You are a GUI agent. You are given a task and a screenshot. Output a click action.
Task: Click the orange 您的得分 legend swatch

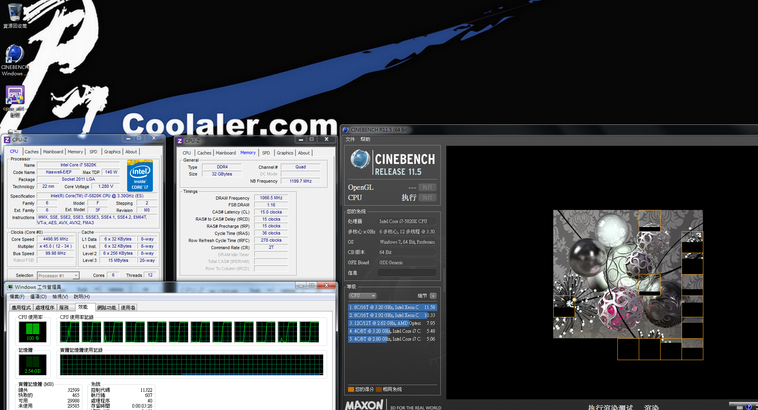point(351,389)
